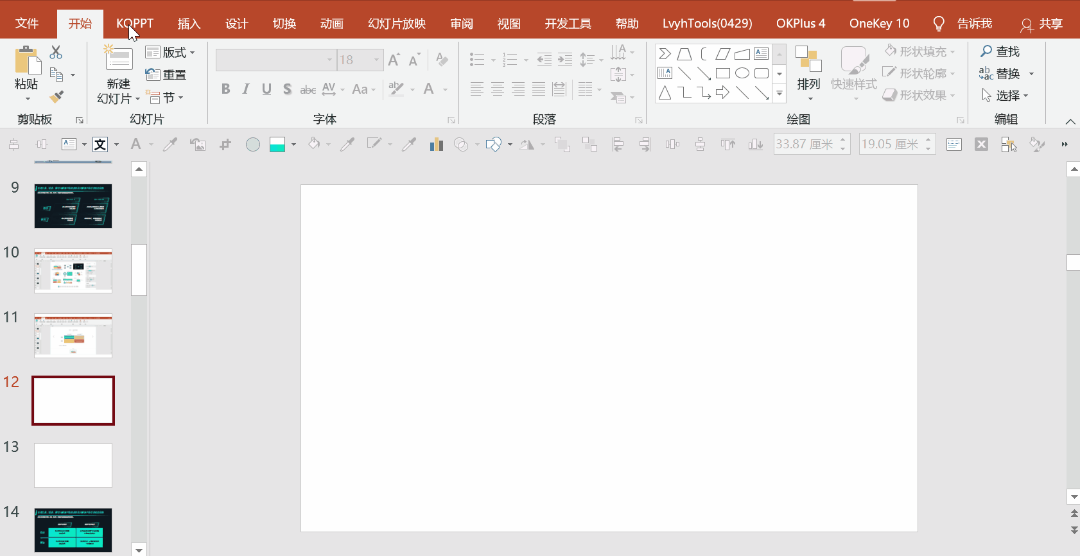Click align left objects icon in quick toolbar
Screen dimensions: 1080x556
618,144
